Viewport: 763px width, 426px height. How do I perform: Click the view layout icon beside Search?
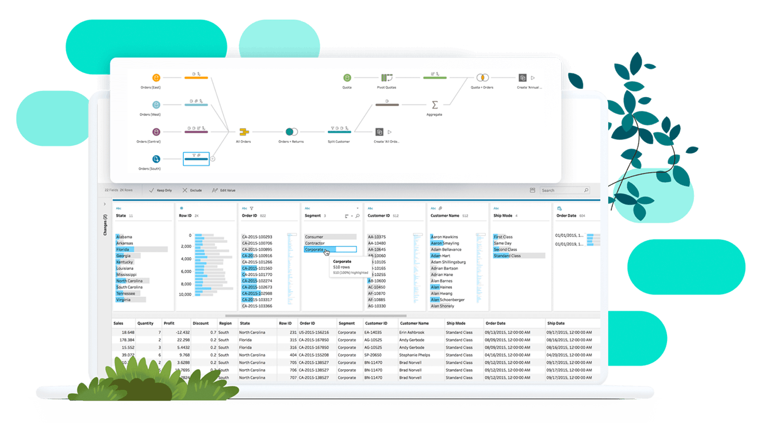tap(533, 190)
